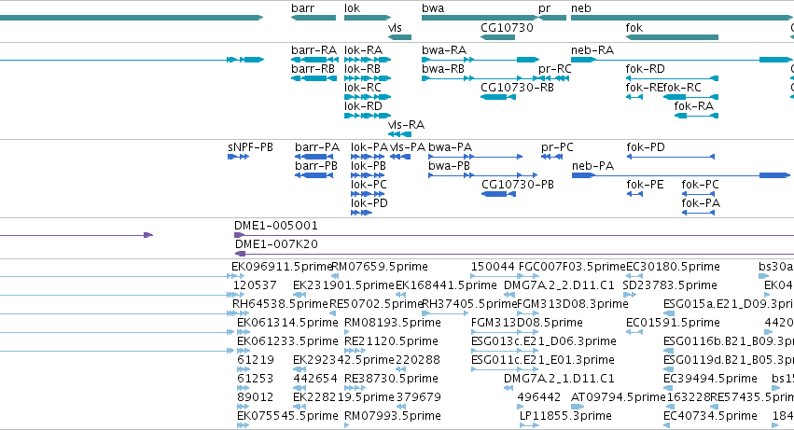Select protein vls-PA
The width and height of the screenshot is (794, 430).
click(408, 147)
